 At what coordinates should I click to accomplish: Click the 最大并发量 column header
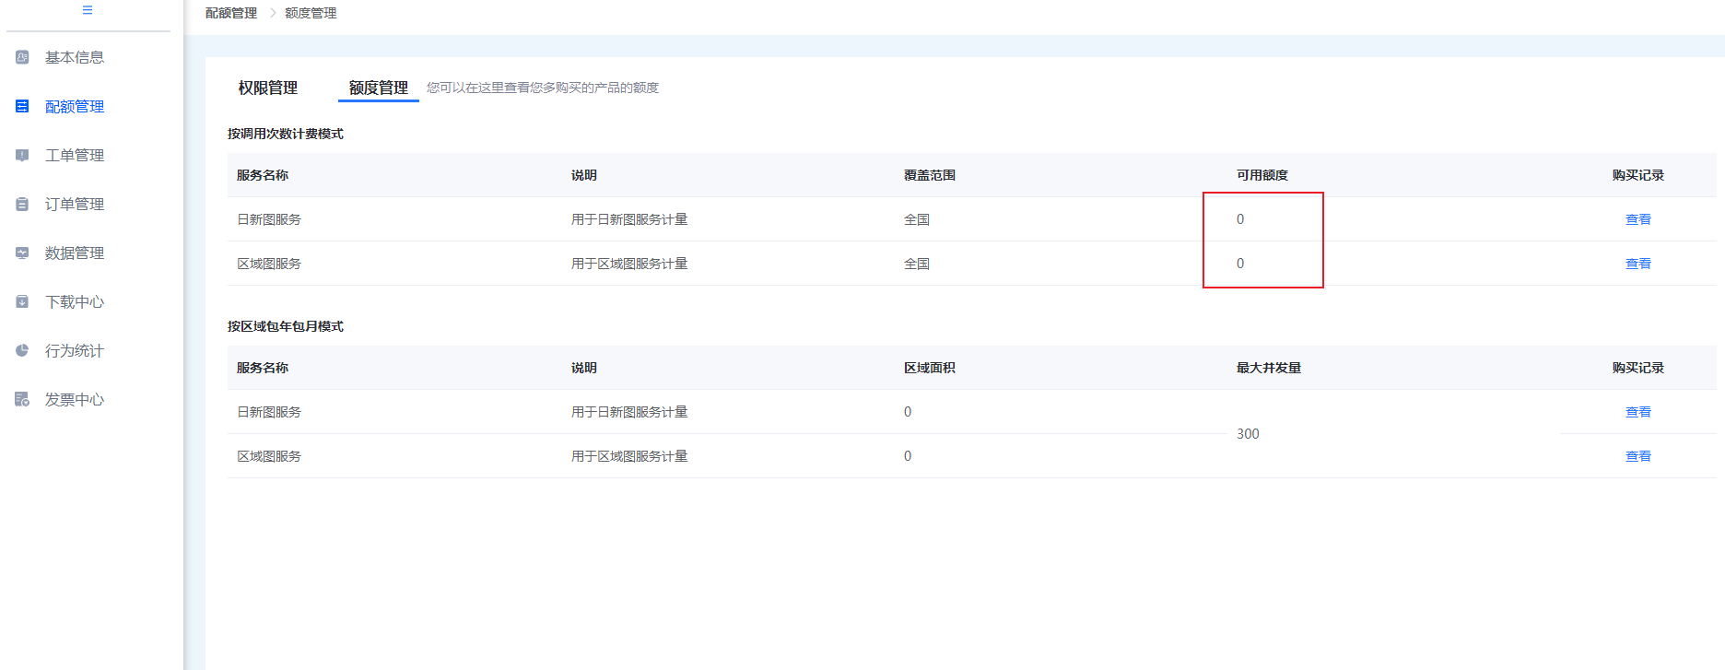pyautogui.click(x=1269, y=368)
